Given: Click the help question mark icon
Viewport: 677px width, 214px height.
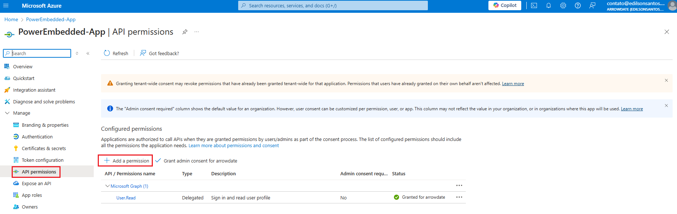Looking at the screenshot, I should [x=578, y=5].
